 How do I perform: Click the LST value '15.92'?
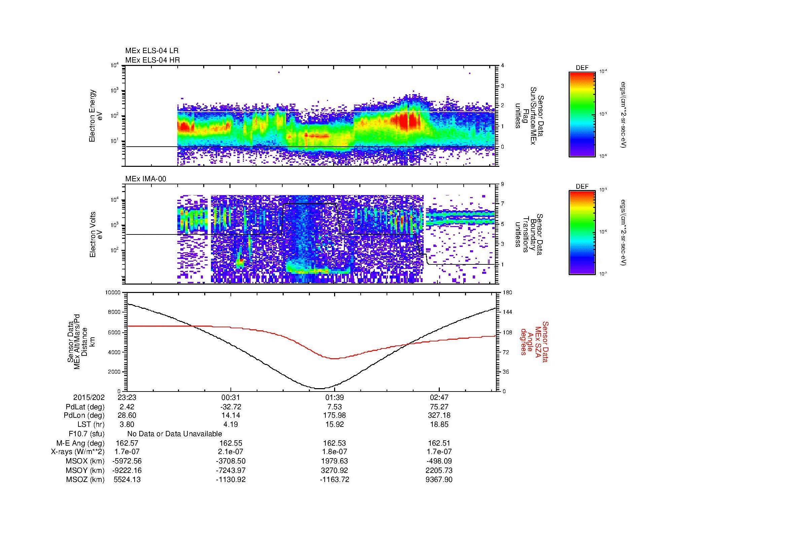[334, 425]
